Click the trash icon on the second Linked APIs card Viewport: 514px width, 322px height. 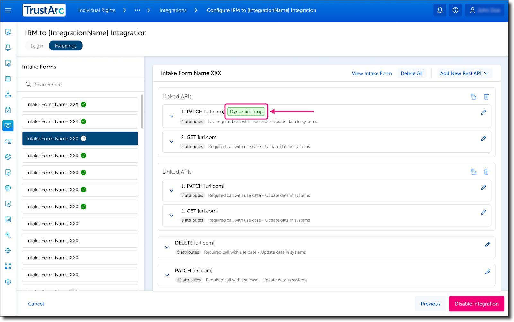[486, 172]
